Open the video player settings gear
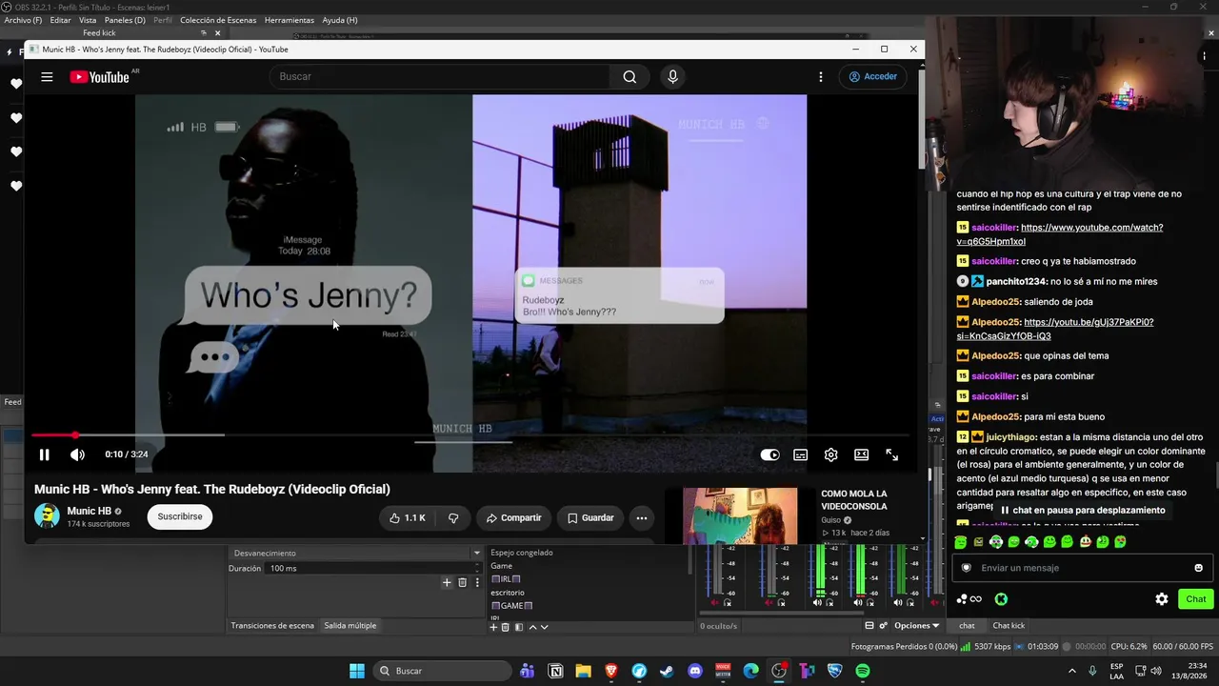 [831, 454]
